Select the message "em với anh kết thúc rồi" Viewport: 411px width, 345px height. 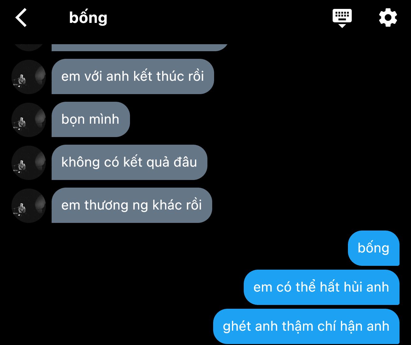(x=133, y=76)
